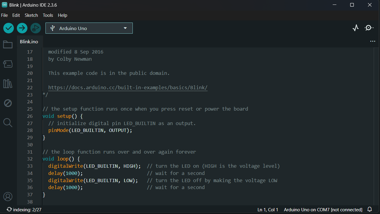The height and width of the screenshot is (214, 380).
Task: Expand the Arduino Uno board selector dropdown
Action: 89,28
